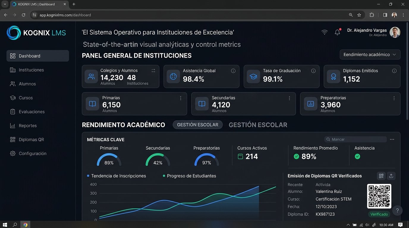Click the QR code icon button

tap(381, 176)
